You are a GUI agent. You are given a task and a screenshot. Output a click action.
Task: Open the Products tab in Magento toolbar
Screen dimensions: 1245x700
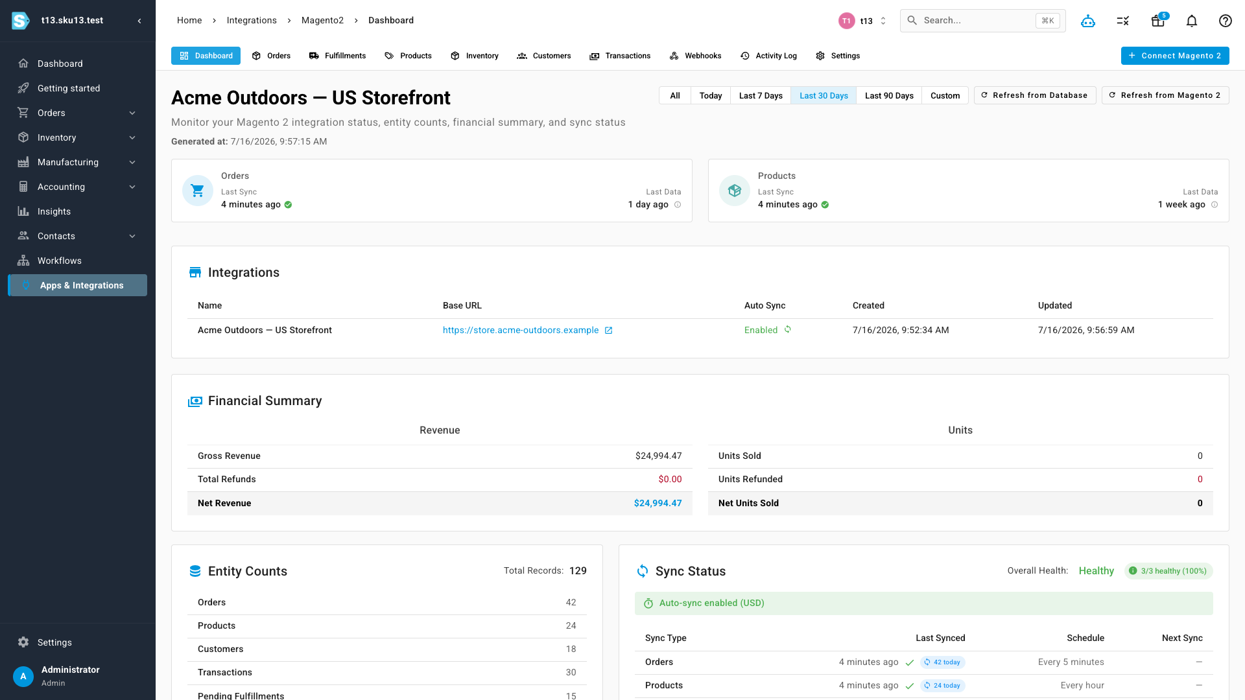coord(408,56)
